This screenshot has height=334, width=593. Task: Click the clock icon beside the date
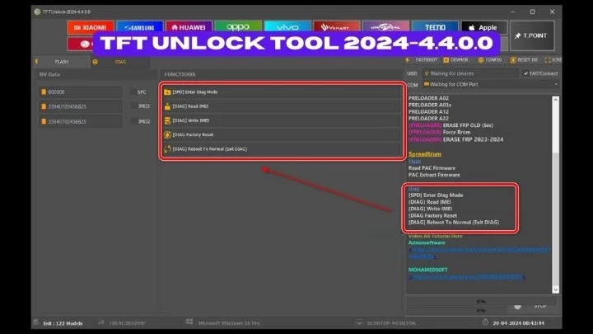tap(485, 322)
